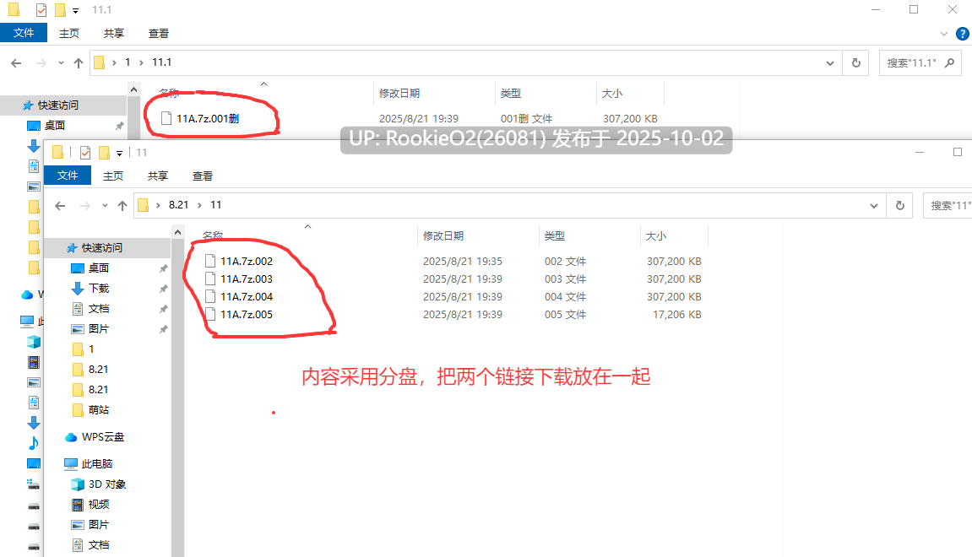Expand the ribbon chevron in the 11.1 window
Screen dimensions: 972x557
pyautogui.click(x=943, y=34)
